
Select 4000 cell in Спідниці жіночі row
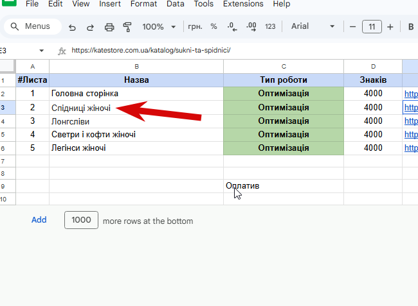[x=373, y=108]
